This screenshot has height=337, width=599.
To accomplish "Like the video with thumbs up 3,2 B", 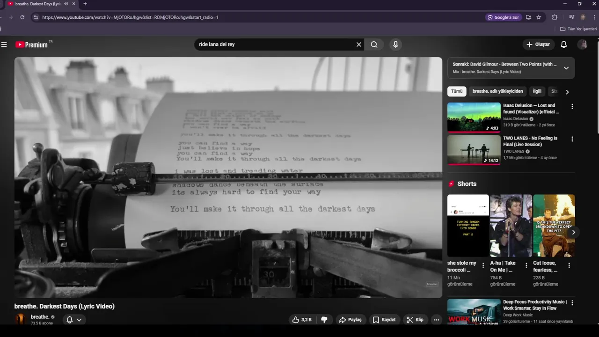I will point(302,320).
